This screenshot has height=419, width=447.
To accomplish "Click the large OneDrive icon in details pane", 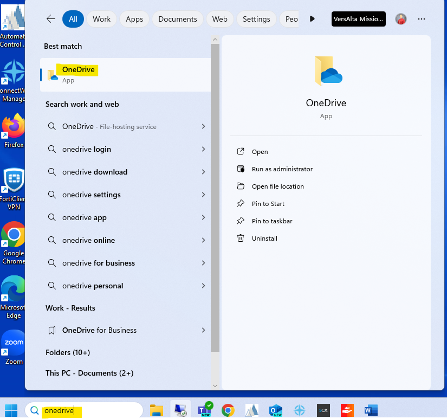I will (x=328, y=70).
